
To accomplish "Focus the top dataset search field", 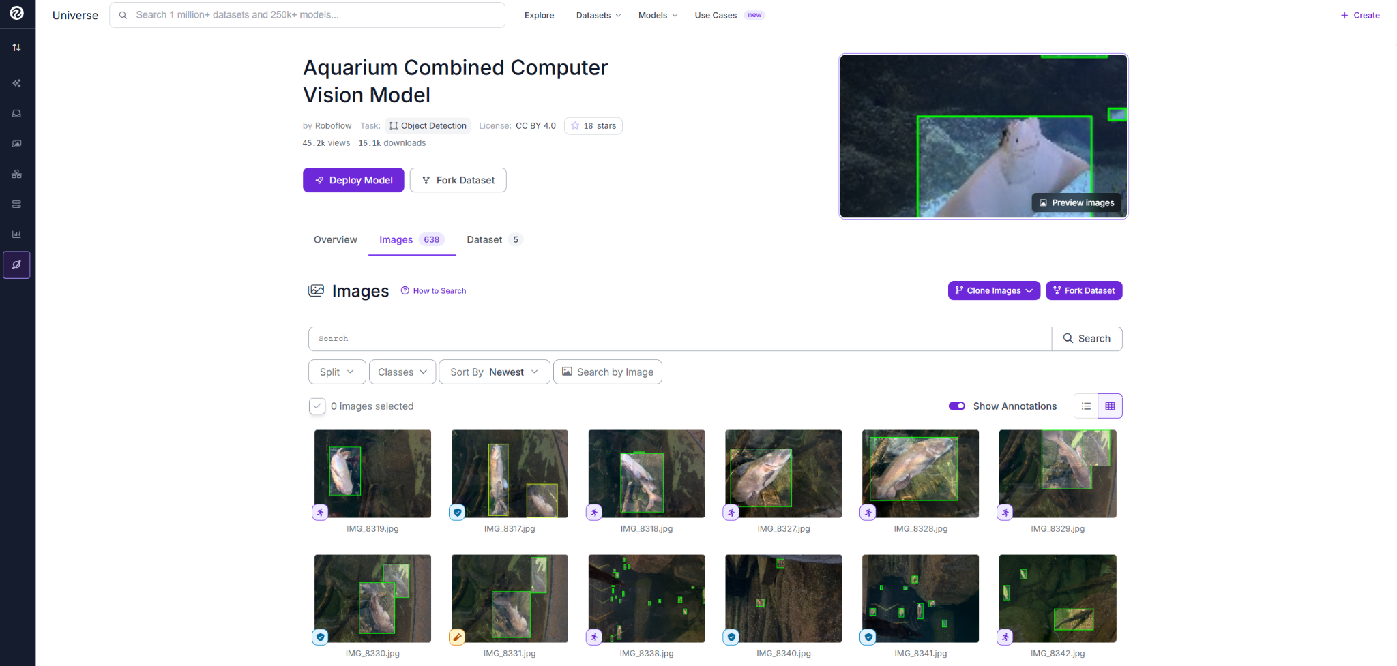I will pos(308,15).
